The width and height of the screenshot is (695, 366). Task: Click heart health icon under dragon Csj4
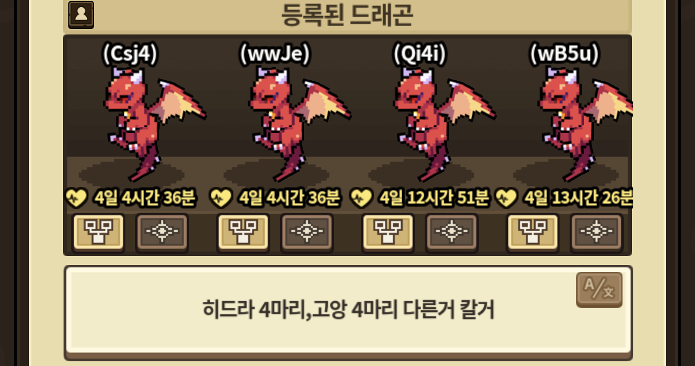point(76,198)
